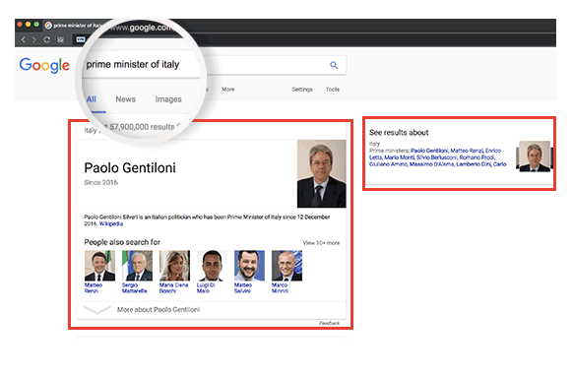This screenshot has height=376, width=572.
Task: Open Romano Prodi link in prime ministers list
Action: [477, 157]
